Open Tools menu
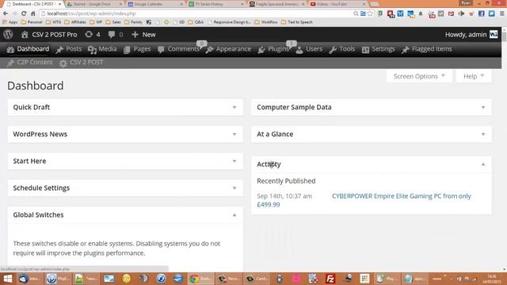The height and width of the screenshot is (285, 507). coord(342,49)
